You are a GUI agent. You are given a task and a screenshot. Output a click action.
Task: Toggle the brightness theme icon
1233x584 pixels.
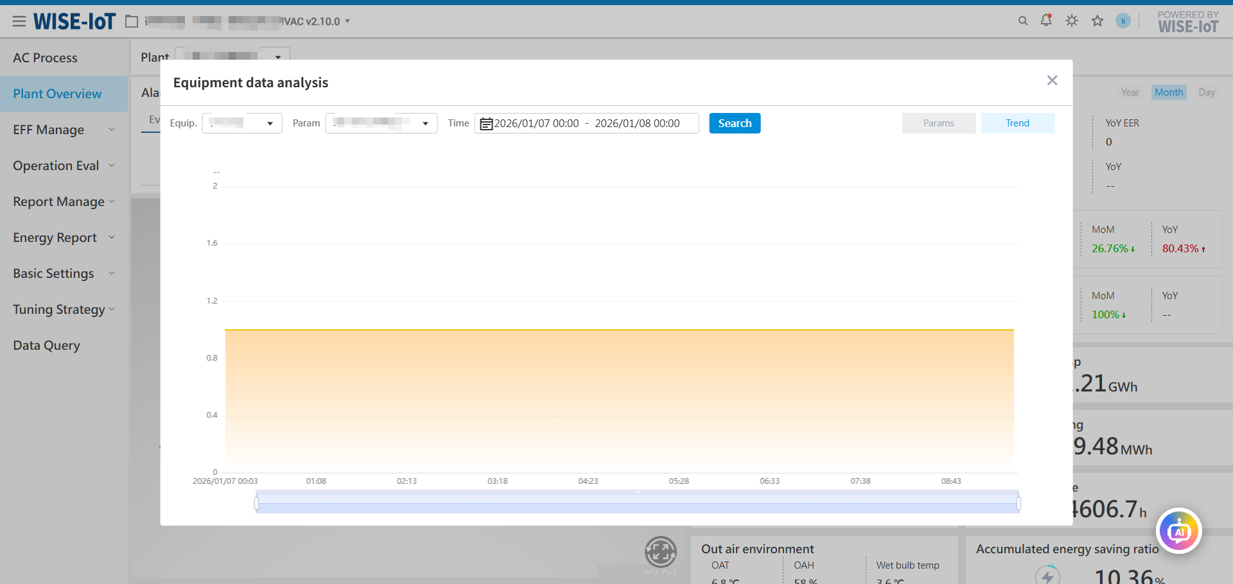pos(1072,21)
